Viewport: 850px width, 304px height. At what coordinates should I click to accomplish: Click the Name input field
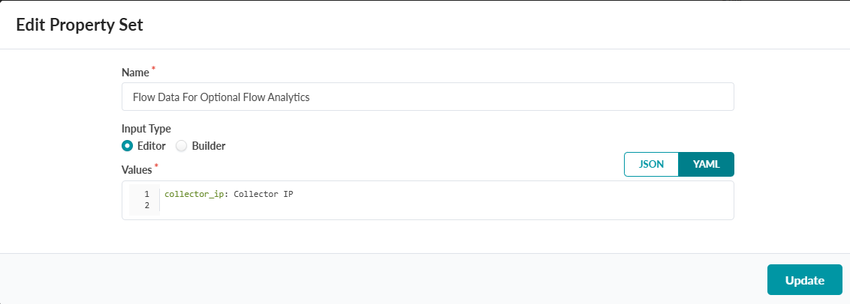tap(427, 97)
